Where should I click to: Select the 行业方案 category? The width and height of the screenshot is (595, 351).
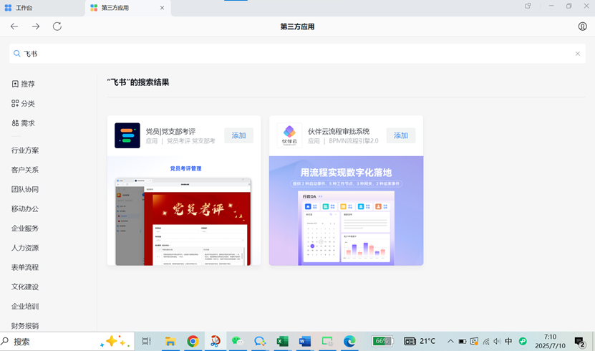tap(25, 150)
